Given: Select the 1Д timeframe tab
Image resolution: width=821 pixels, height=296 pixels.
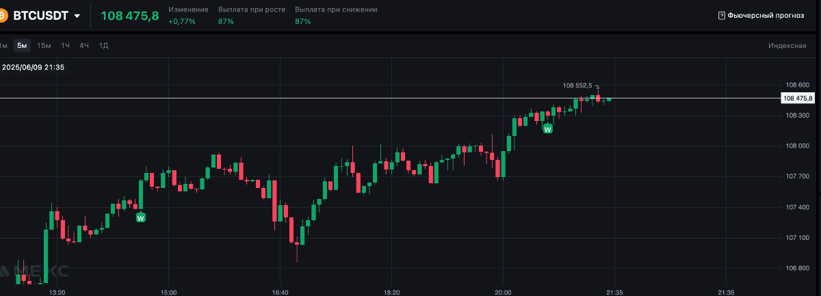Looking at the screenshot, I should coord(104,46).
